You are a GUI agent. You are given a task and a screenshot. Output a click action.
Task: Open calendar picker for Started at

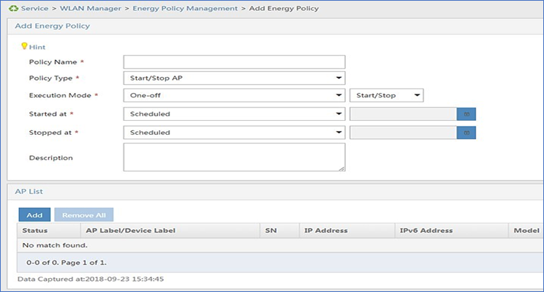[466, 114]
